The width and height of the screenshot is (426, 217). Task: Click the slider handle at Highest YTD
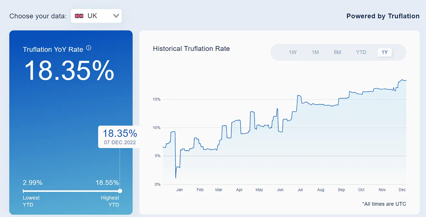coord(120,191)
